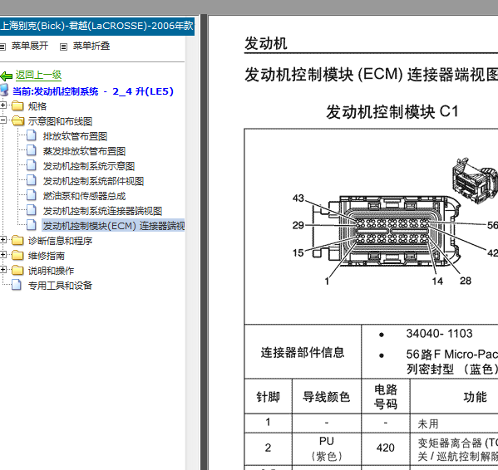Click the 规格 folder icon
The height and width of the screenshot is (470, 498).
pos(17,106)
